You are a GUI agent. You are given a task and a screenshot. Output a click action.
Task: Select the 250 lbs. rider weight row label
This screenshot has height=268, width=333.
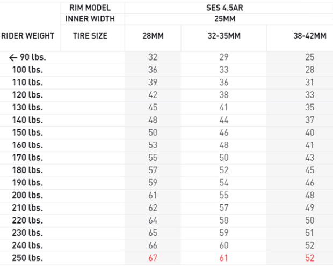coord(28,258)
